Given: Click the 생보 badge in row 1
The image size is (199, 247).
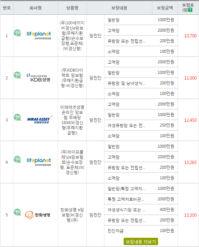Looking at the screenshot, I should (x=17, y=33).
